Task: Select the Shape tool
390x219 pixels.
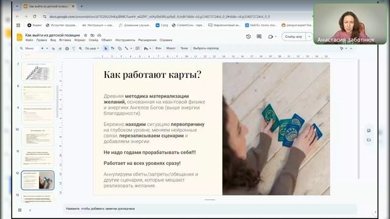Action: tap(119, 49)
